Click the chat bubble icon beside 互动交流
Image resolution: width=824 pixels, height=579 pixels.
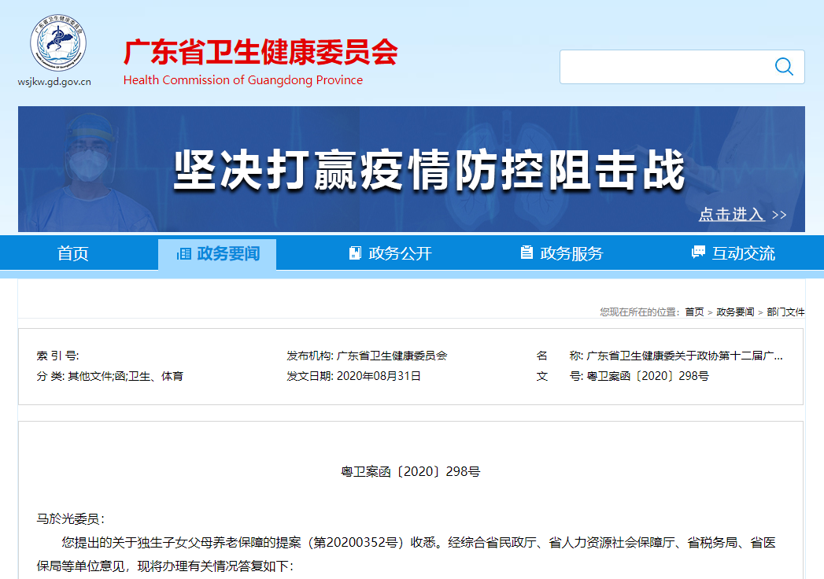coord(698,253)
